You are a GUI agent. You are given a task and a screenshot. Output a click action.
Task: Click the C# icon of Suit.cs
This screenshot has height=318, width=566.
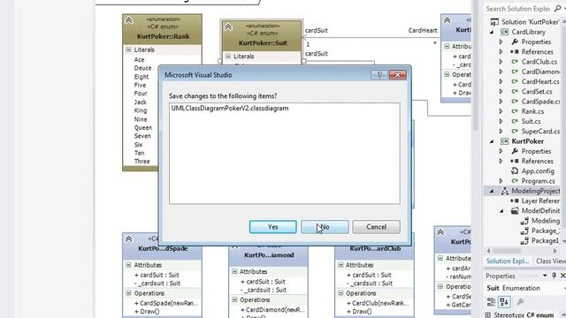(x=515, y=121)
